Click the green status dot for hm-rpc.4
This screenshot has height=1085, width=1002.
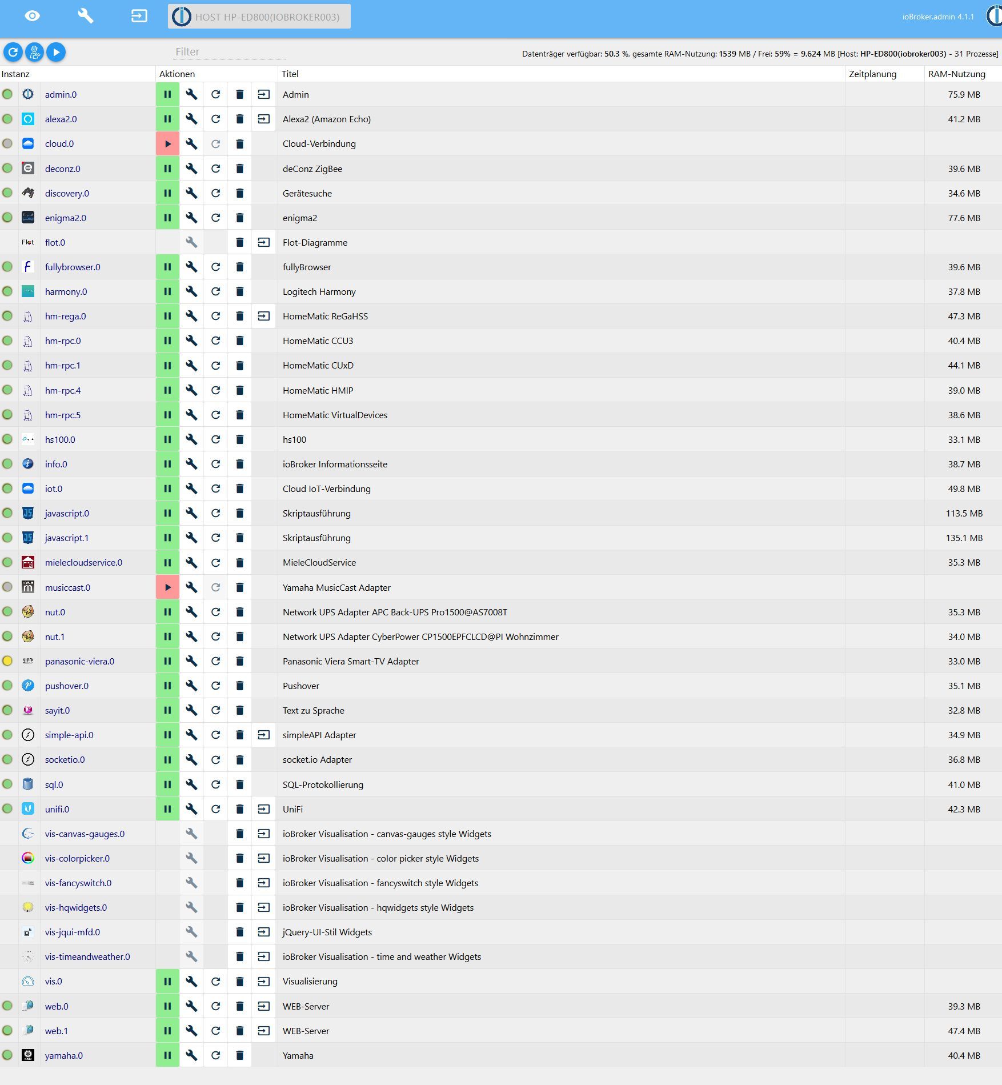[7, 390]
